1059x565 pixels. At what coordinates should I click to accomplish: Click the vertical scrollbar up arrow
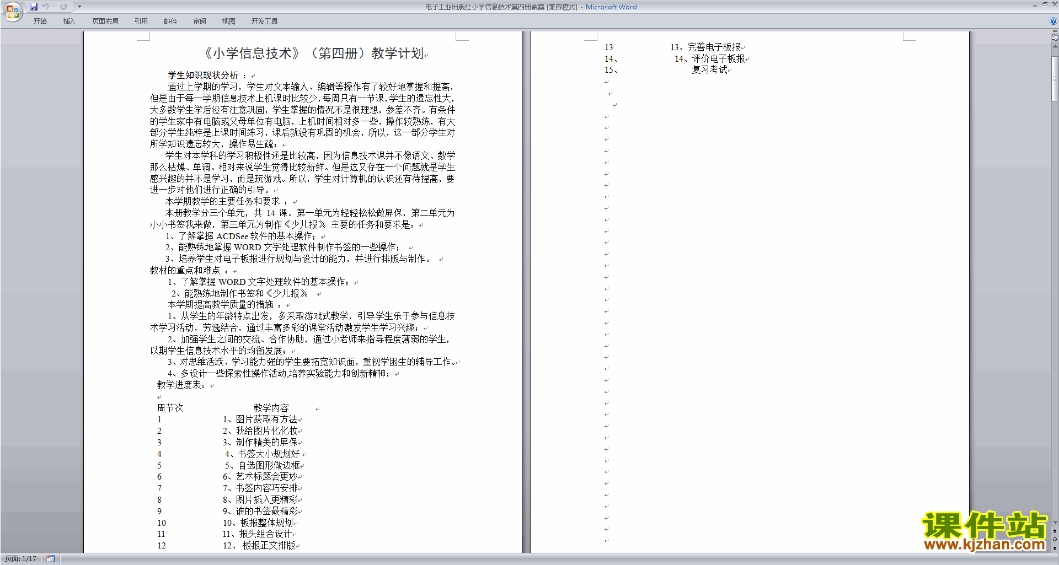click(x=1055, y=46)
